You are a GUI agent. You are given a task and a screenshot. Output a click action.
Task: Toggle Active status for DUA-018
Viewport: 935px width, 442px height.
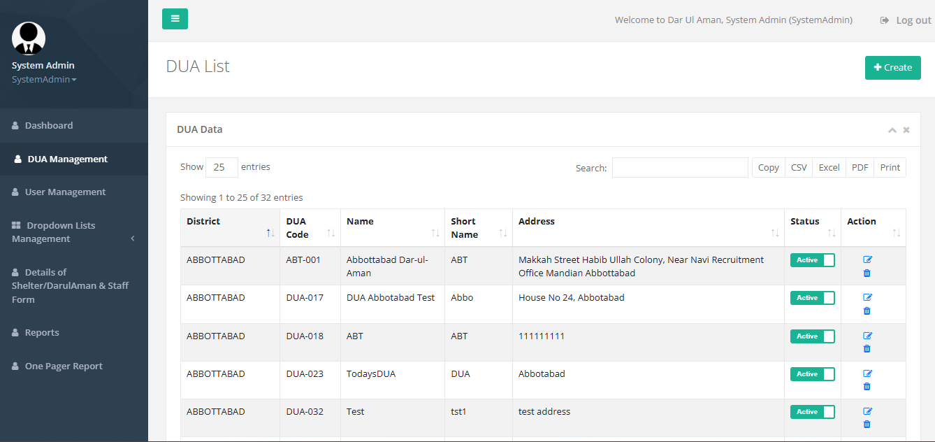click(x=812, y=336)
